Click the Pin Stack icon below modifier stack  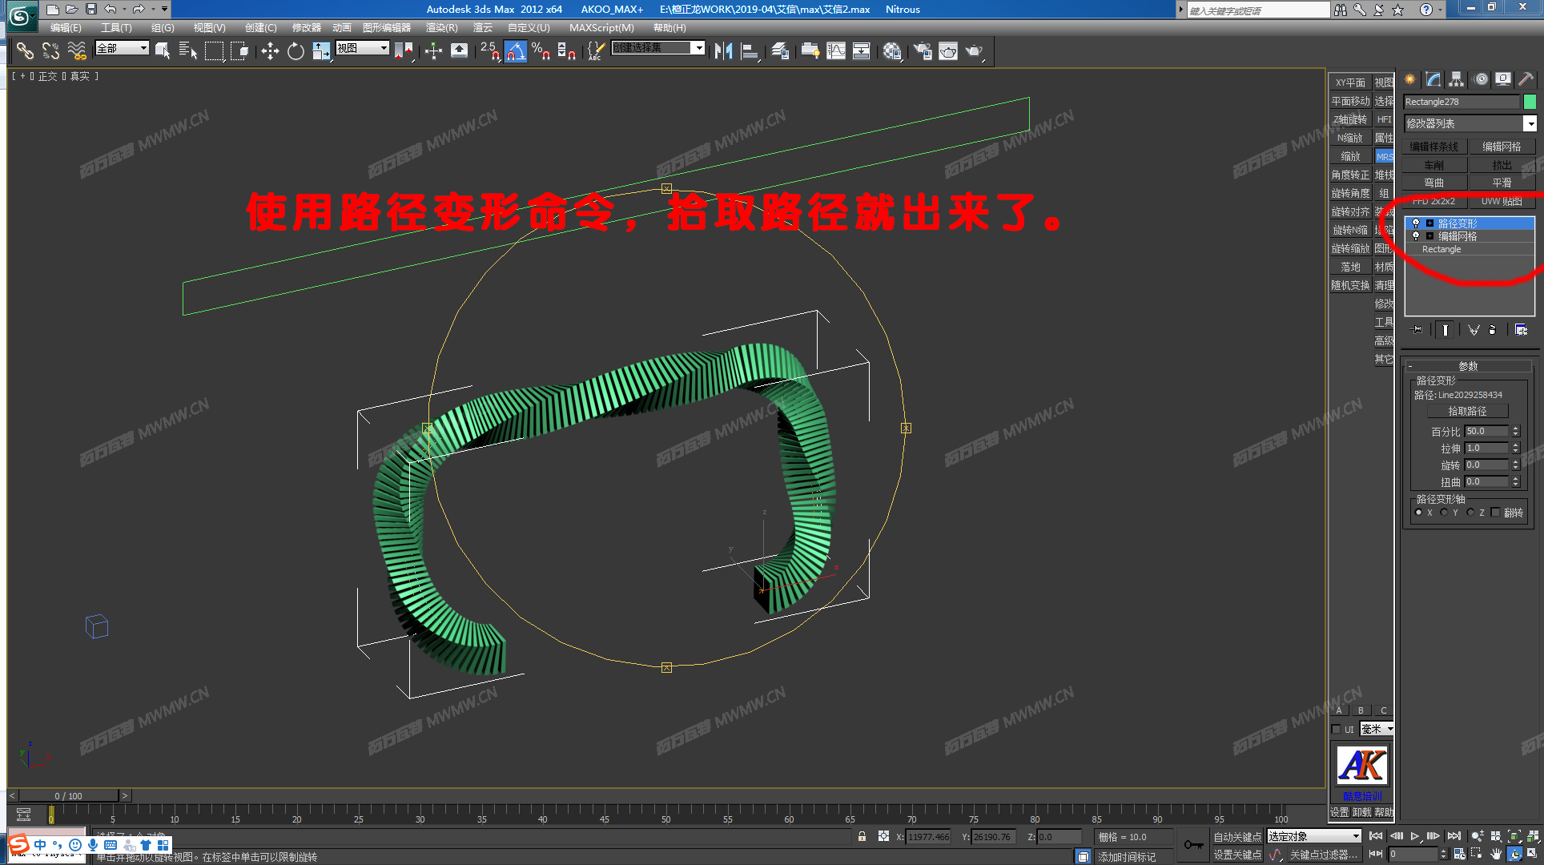[x=1417, y=330]
